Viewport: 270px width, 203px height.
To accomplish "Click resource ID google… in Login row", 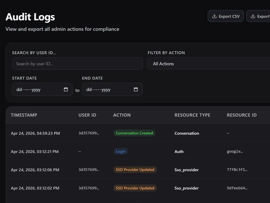I will tap(235, 151).
